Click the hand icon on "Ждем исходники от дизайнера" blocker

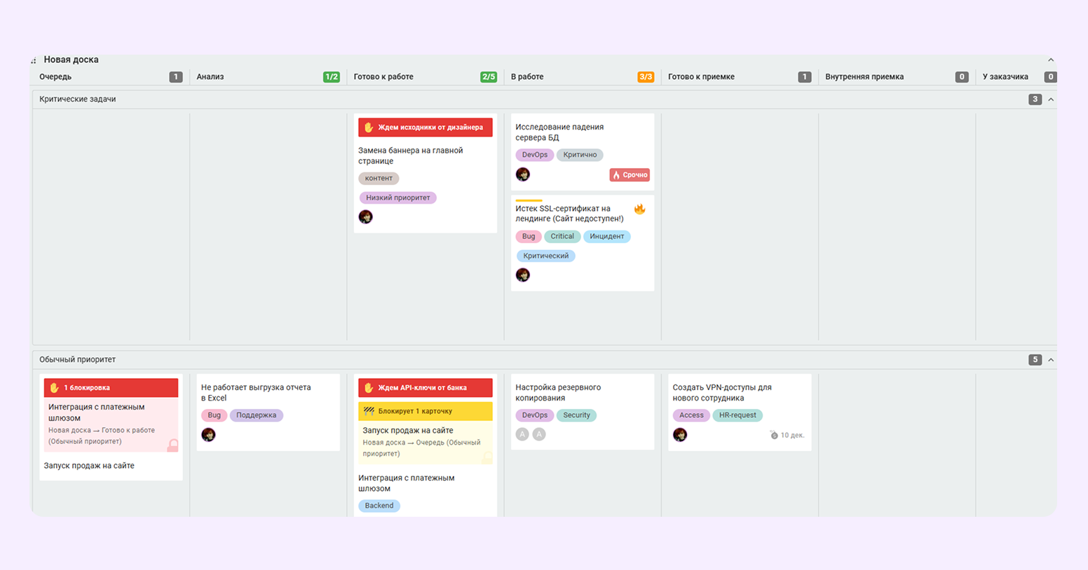tap(369, 127)
